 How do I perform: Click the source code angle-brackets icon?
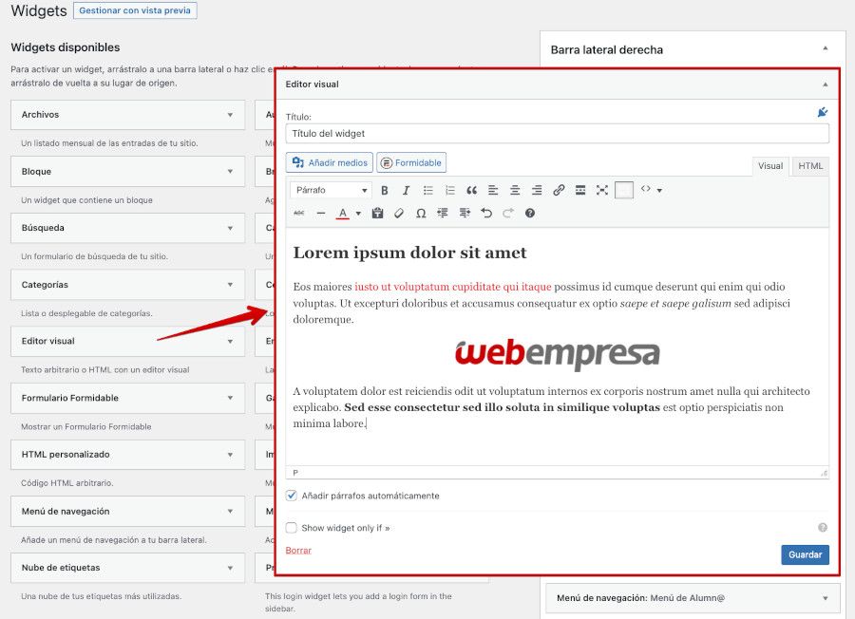click(646, 189)
